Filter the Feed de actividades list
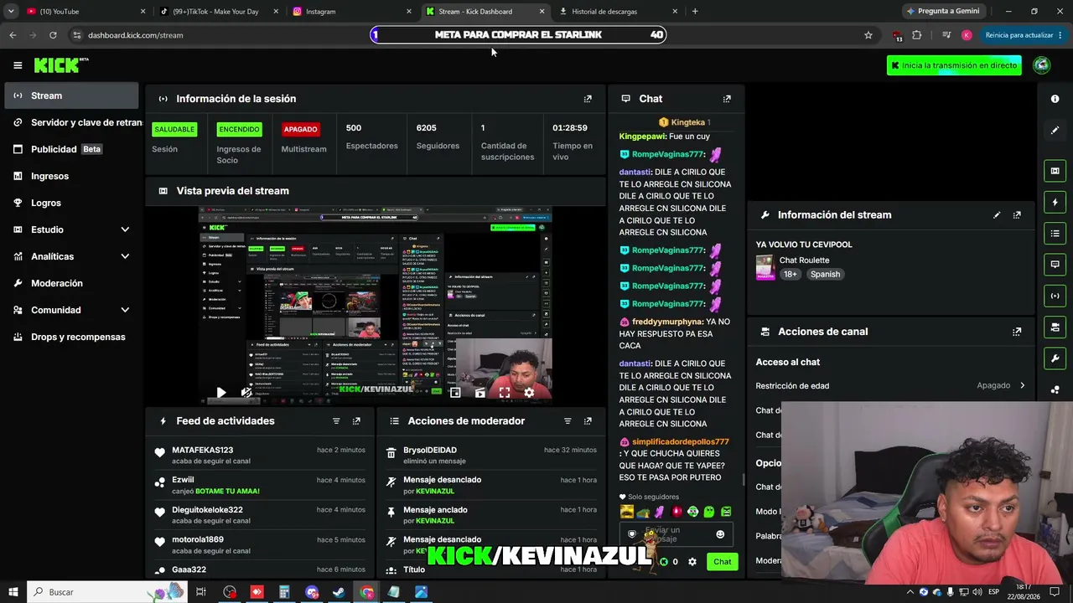This screenshot has height=603, width=1073. [336, 421]
